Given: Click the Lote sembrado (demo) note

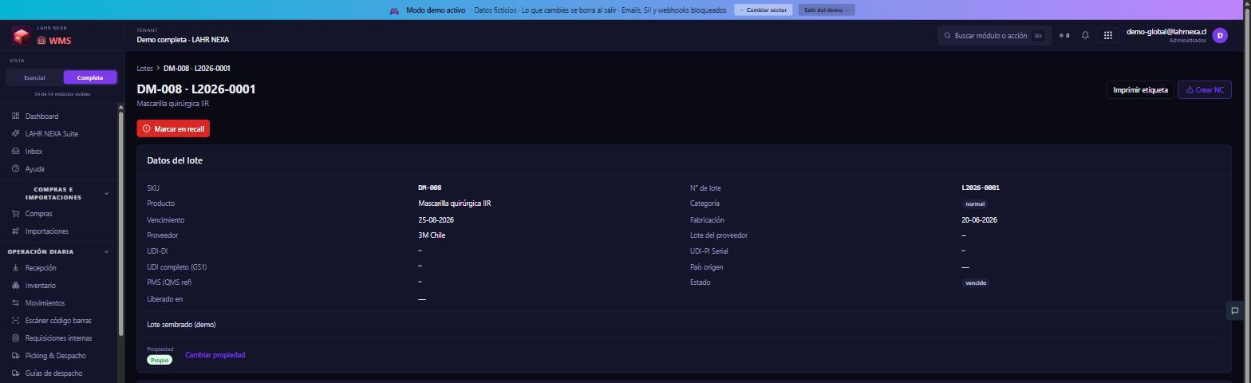Looking at the screenshot, I should pos(181,325).
